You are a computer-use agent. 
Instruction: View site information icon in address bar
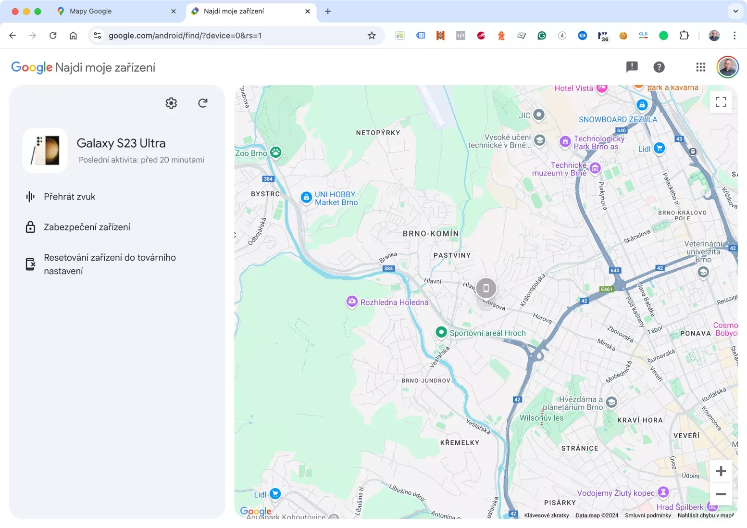(97, 36)
